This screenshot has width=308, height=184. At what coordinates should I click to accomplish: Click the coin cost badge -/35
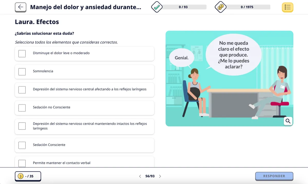[28, 176]
